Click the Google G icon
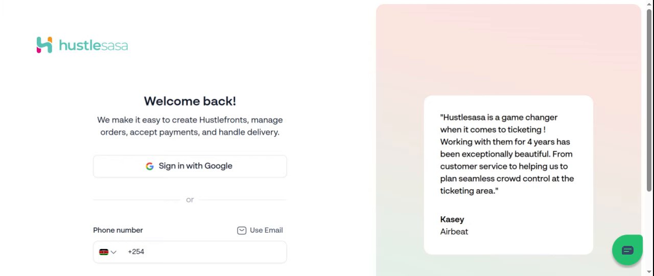 [x=150, y=166]
